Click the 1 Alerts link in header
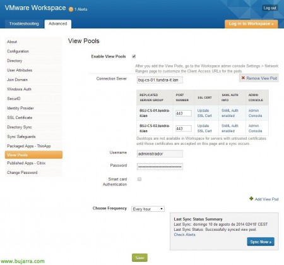The image size is (284, 265). 81,9
